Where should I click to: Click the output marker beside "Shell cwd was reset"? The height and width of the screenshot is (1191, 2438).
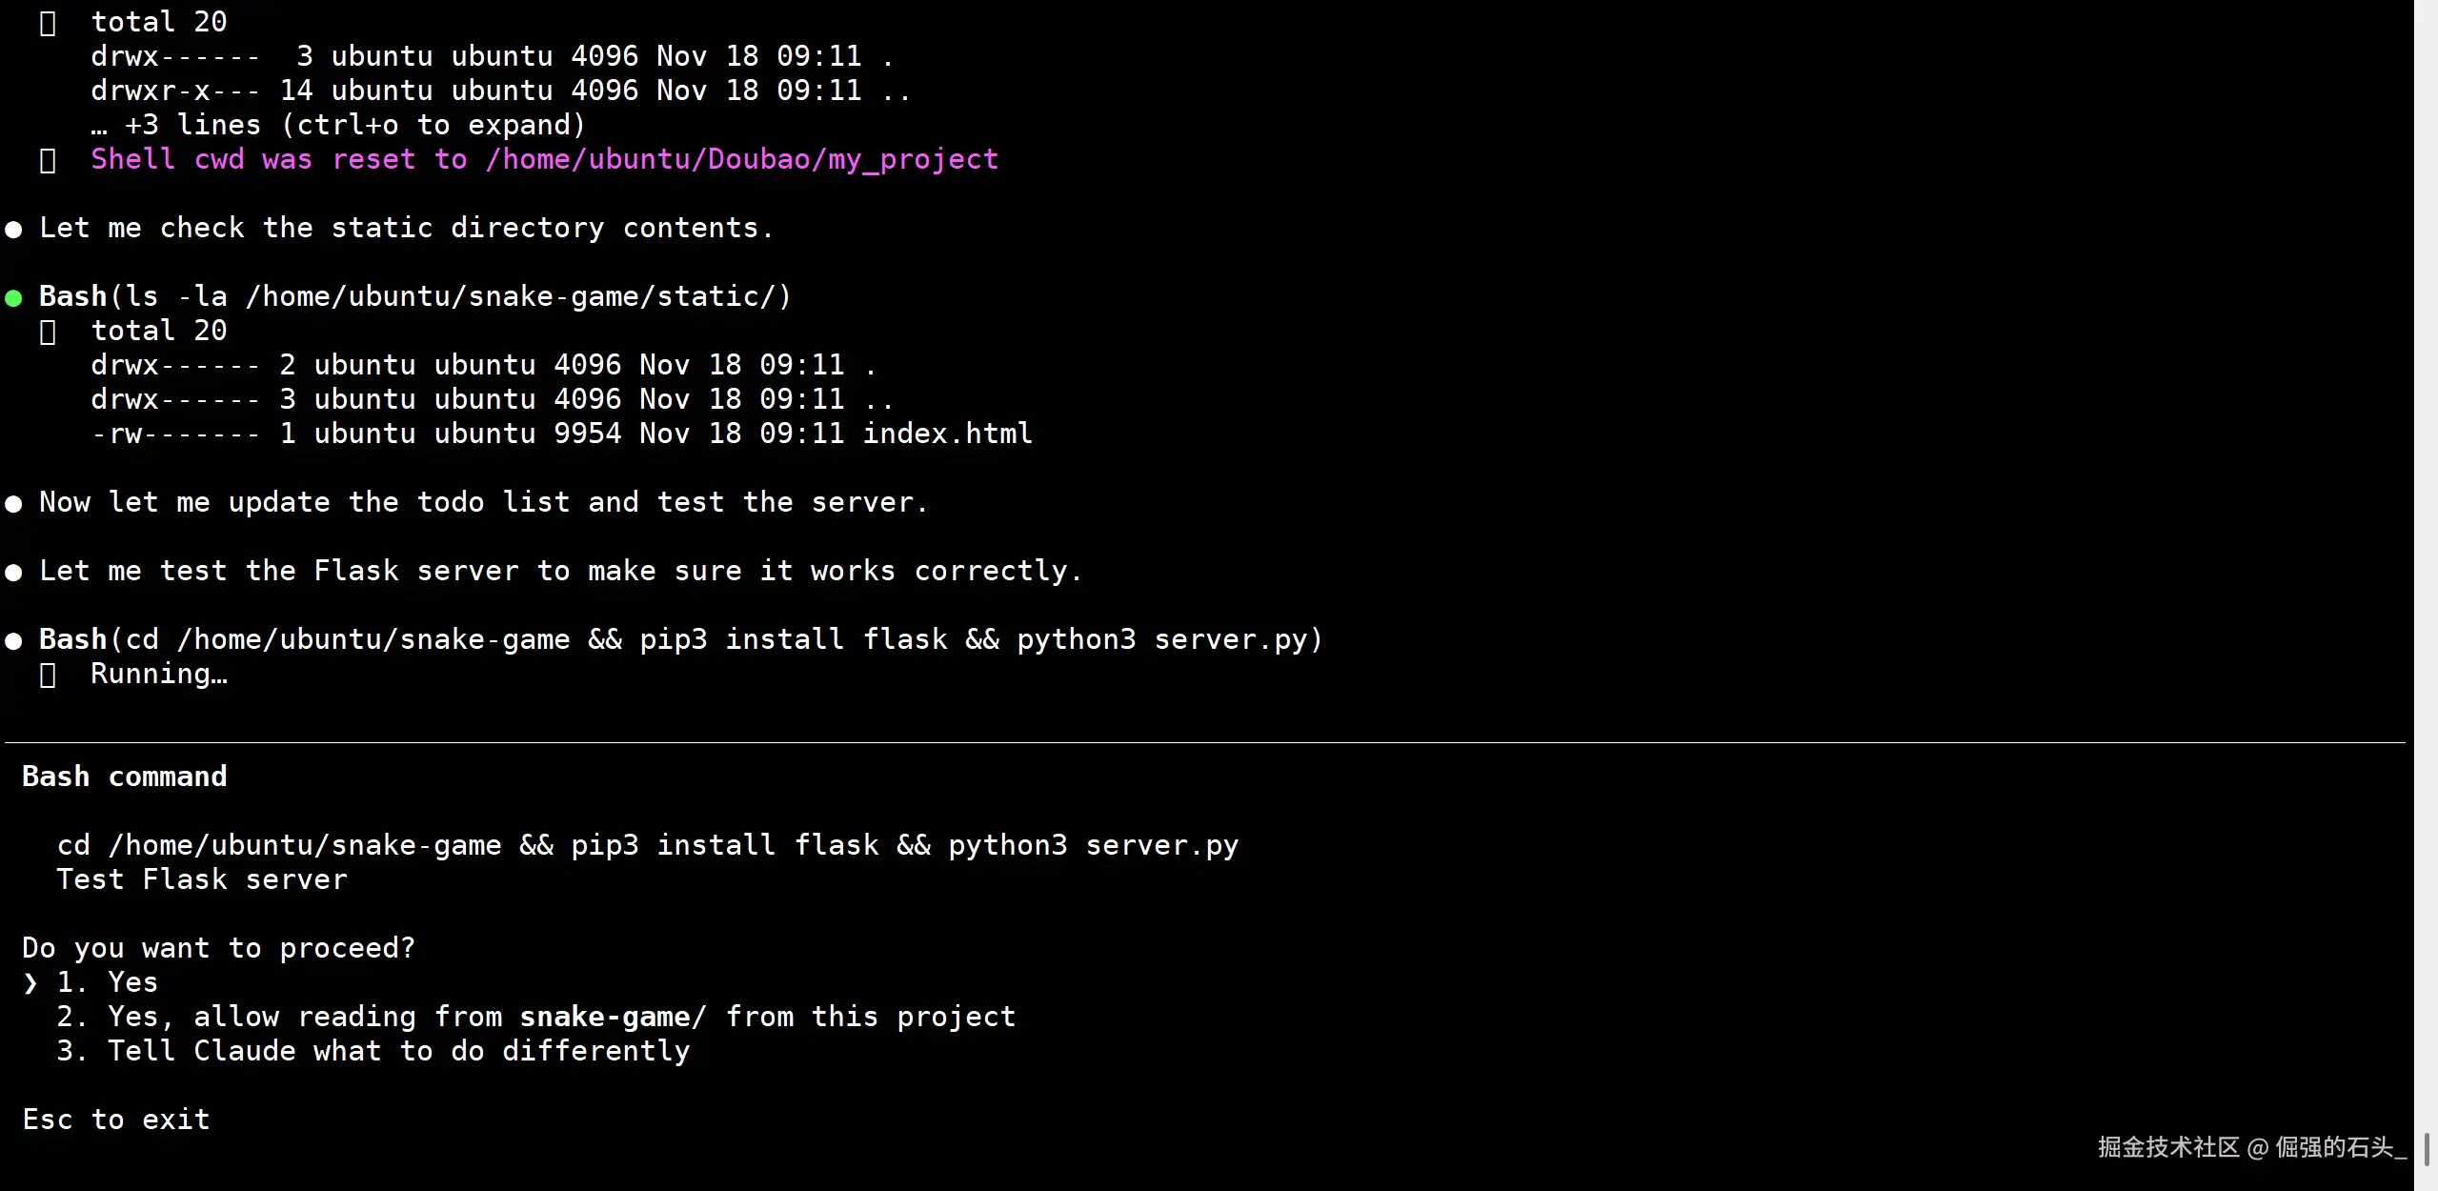(48, 160)
